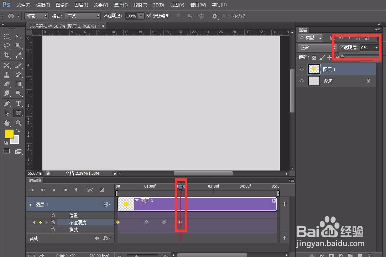Switch to the 3D menu
The width and height of the screenshot is (386, 257).
pos(158,5)
